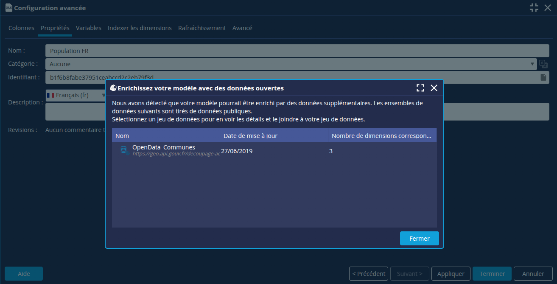Maximize the open data enrichment dialog
Image resolution: width=557 pixels, height=284 pixels.
click(x=420, y=88)
